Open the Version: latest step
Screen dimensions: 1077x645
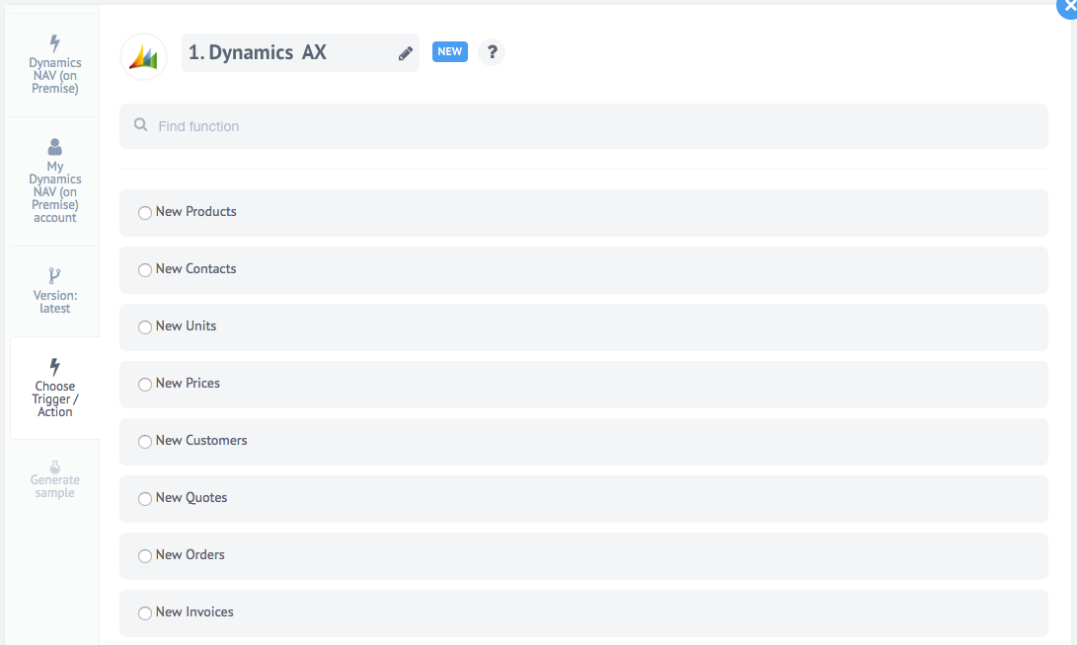[55, 292]
